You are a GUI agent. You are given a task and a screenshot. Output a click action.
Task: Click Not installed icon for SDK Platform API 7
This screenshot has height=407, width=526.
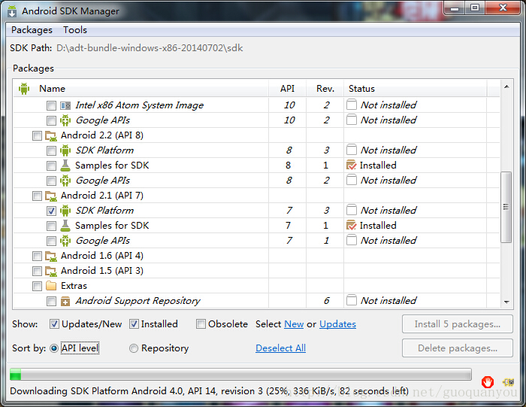(351, 210)
